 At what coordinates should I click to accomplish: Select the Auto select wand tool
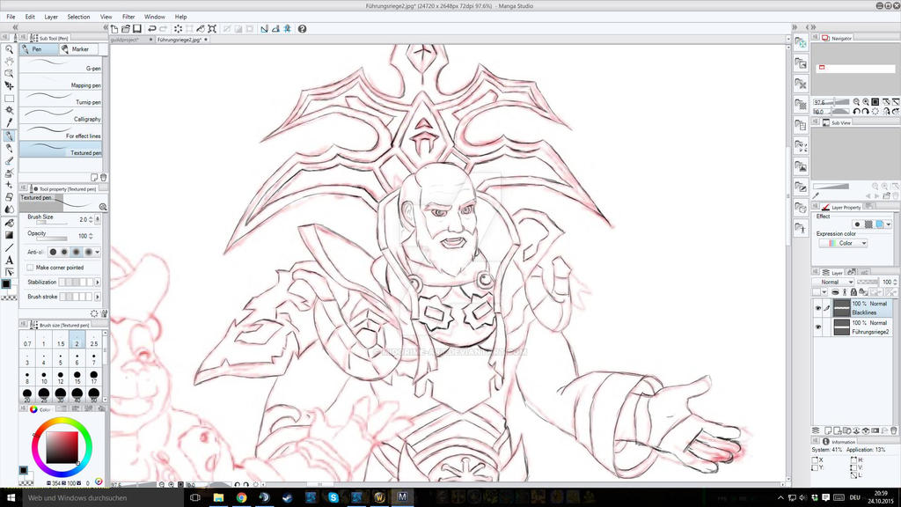pyautogui.click(x=9, y=110)
